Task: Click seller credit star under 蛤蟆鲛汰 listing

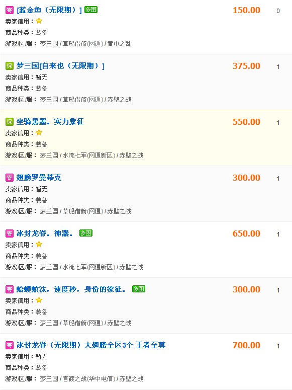Action: tap(39, 300)
